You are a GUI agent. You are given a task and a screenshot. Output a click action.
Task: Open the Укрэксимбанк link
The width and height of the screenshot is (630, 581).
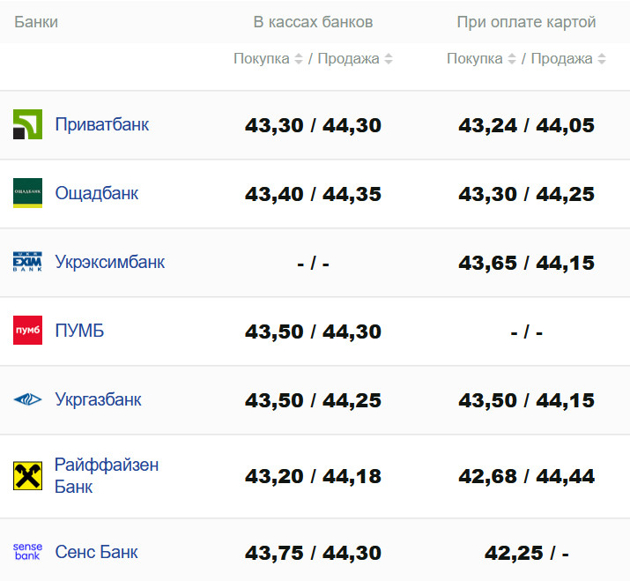click(109, 262)
